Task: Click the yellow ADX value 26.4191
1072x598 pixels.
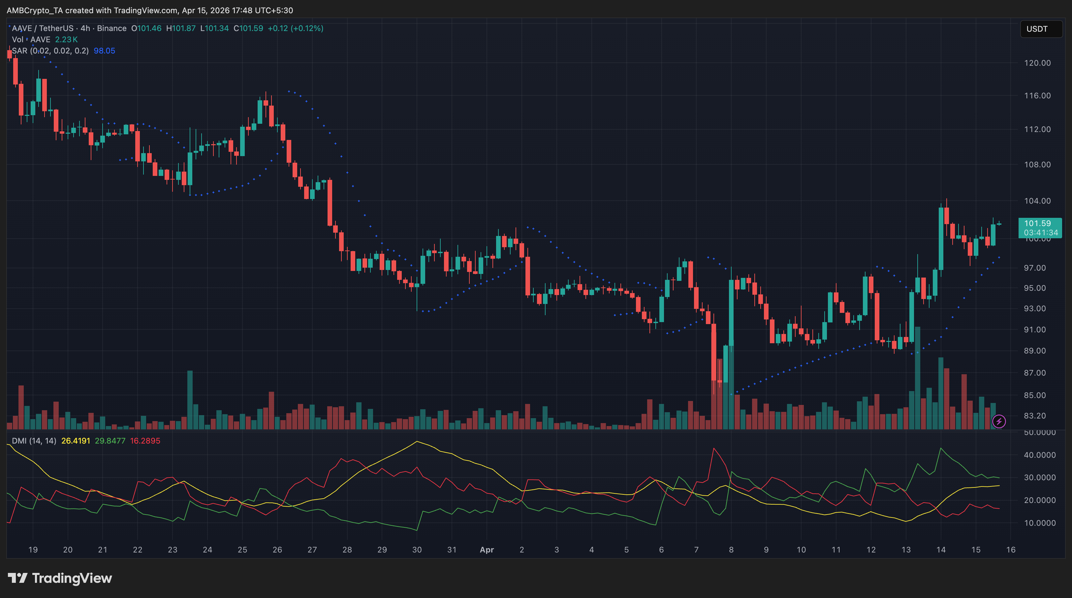Action: [x=76, y=441]
